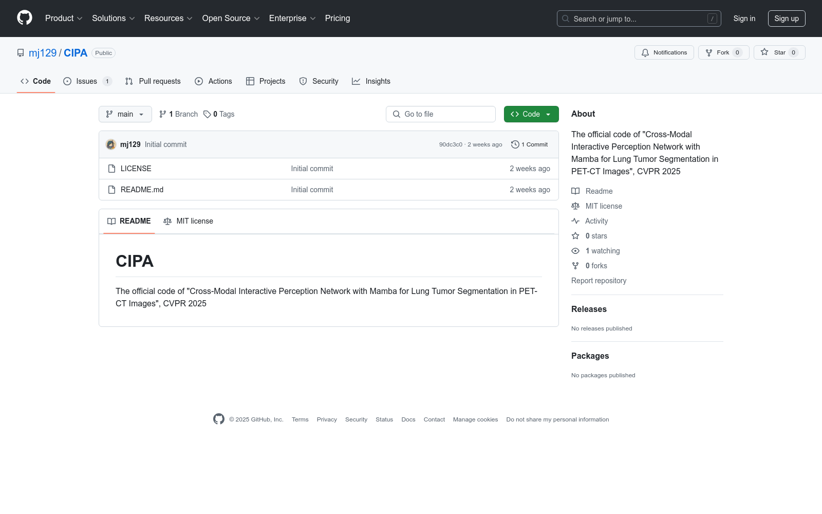The image size is (822, 514).
Task: Click the fork icon beside 0 forks
Action: point(575,266)
